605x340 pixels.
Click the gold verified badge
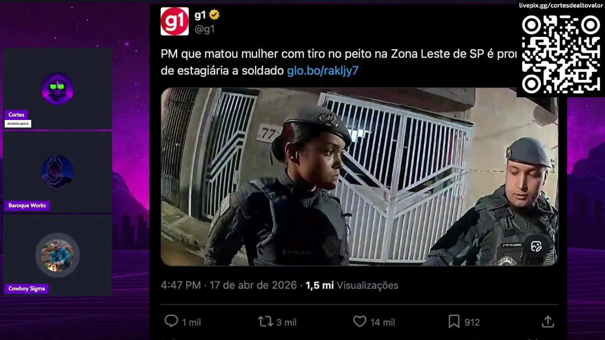[x=214, y=15]
